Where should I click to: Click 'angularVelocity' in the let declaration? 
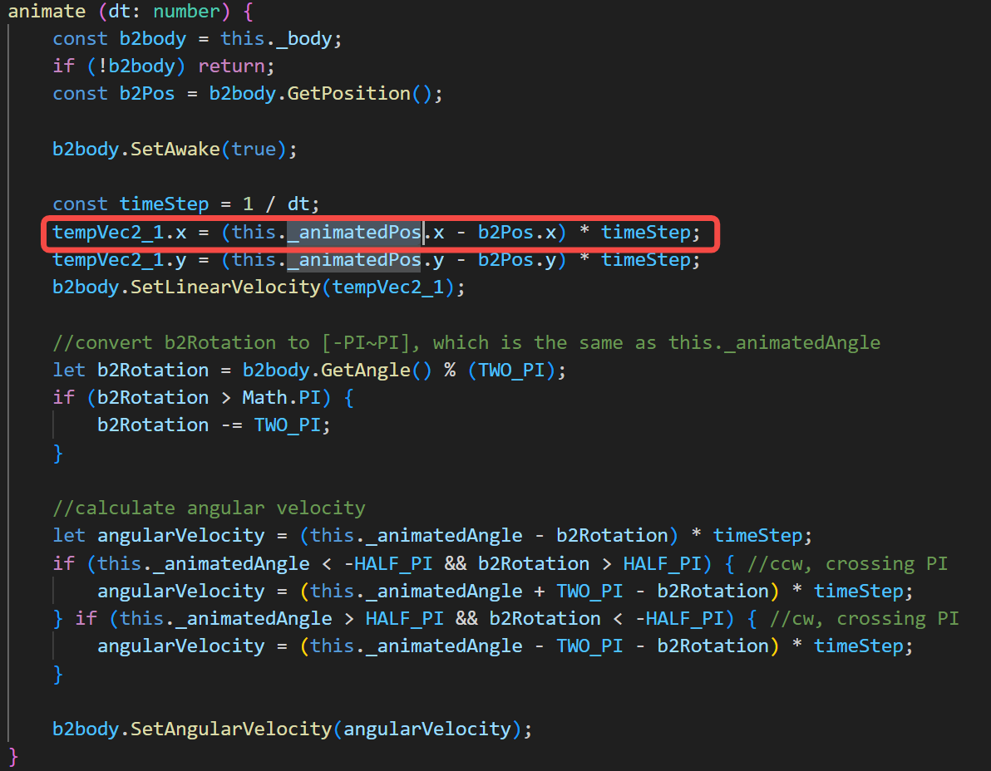pos(180,536)
